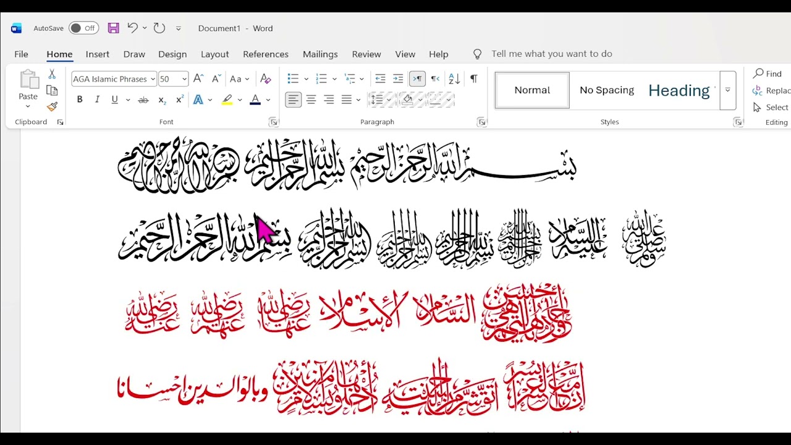Click the bullet list icon
Screen dimensions: 791x445
click(x=293, y=78)
